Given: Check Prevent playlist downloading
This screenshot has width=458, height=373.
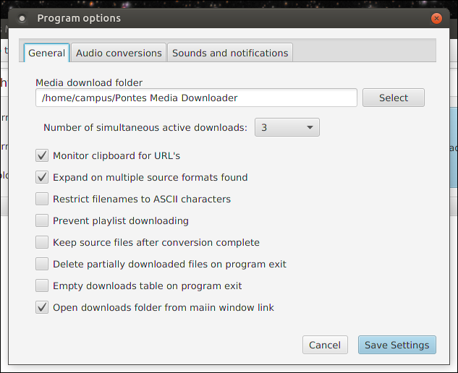Looking at the screenshot, I should (x=42, y=220).
